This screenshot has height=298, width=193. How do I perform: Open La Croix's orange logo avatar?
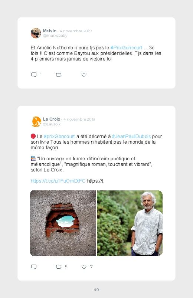click(x=36, y=122)
